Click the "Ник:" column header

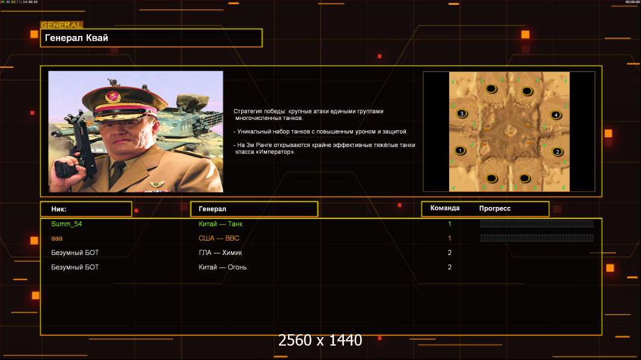click(85, 209)
